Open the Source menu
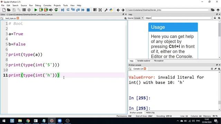 24,6
